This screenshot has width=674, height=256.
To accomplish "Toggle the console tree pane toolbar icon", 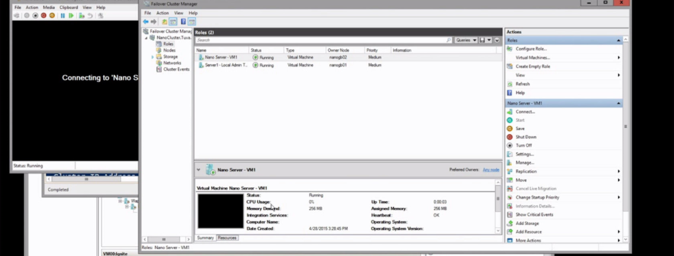I will (x=173, y=21).
